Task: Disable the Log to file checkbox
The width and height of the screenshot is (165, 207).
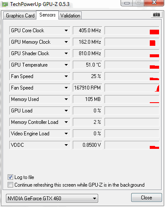Action: [x=10, y=177]
